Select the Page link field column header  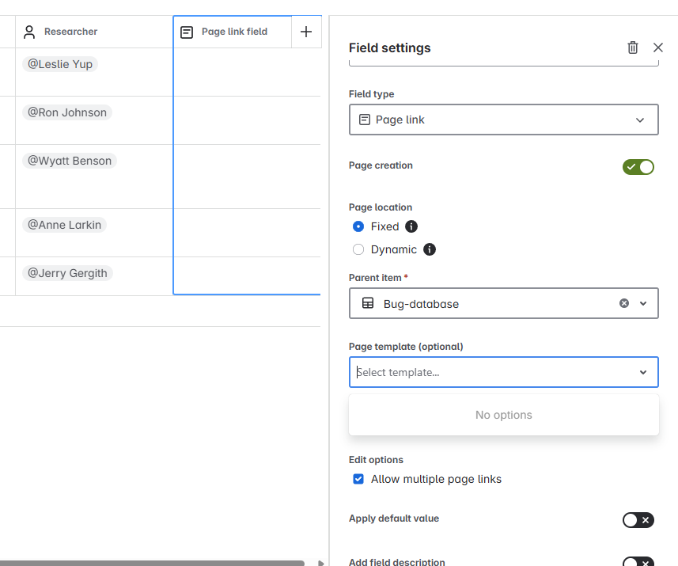[x=233, y=32]
